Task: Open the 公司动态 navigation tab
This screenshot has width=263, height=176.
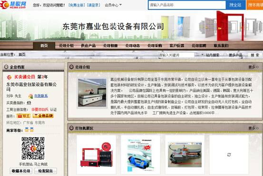Action: pyautogui.click(x=133, y=46)
